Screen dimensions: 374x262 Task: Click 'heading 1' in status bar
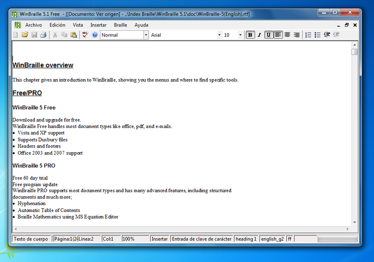click(246, 239)
